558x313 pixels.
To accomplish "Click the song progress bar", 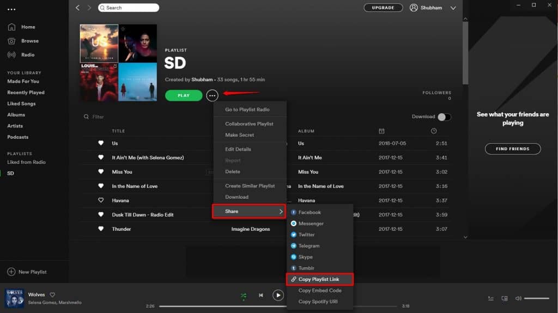I will pos(277,306).
